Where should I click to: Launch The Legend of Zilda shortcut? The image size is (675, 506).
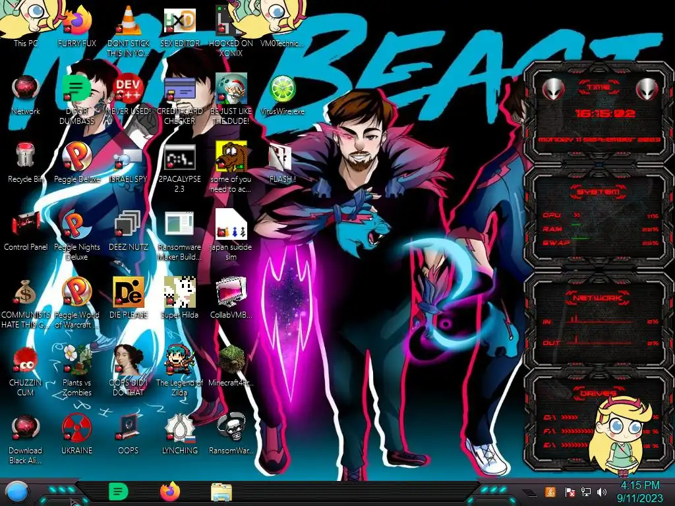click(179, 370)
